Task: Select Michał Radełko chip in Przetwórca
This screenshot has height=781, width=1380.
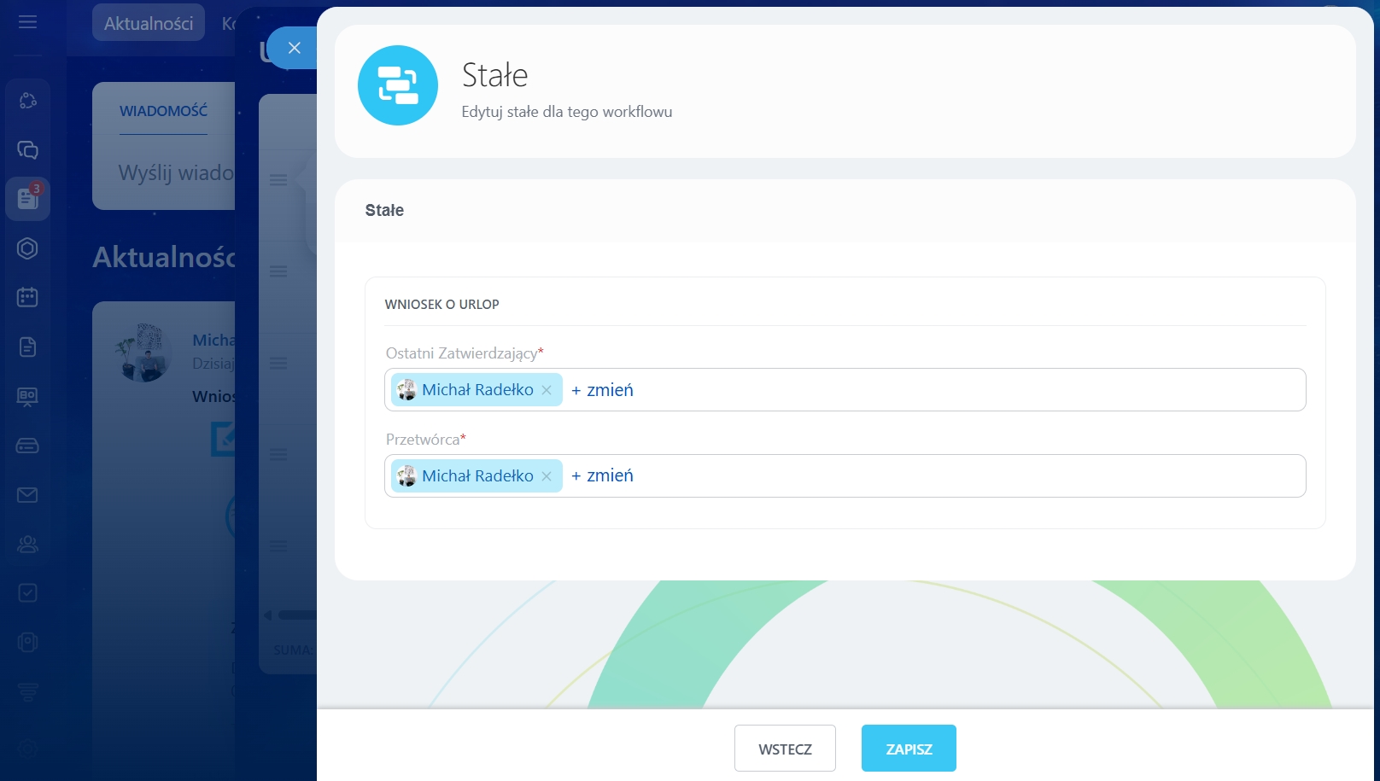Action: click(x=477, y=476)
